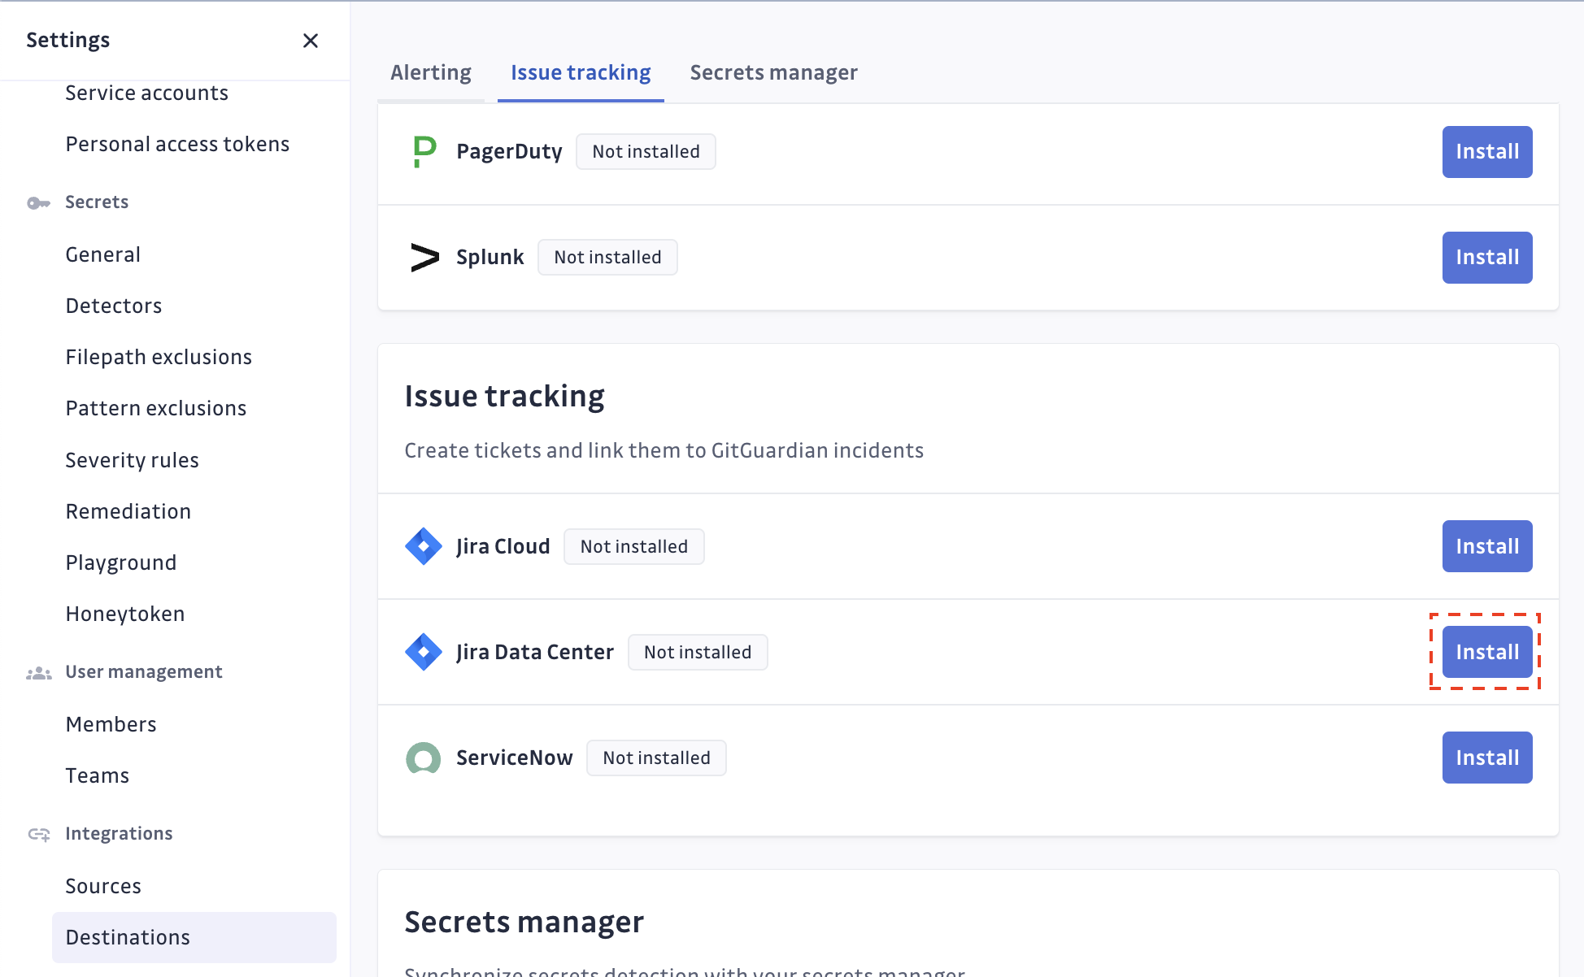1584x977 pixels.
Task: Switch to the Alerting tab
Action: pyautogui.click(x=431, y=72)
